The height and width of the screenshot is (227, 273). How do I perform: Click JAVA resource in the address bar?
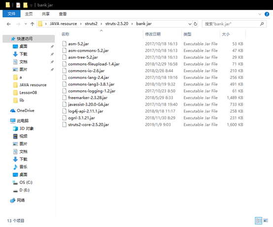63,24
